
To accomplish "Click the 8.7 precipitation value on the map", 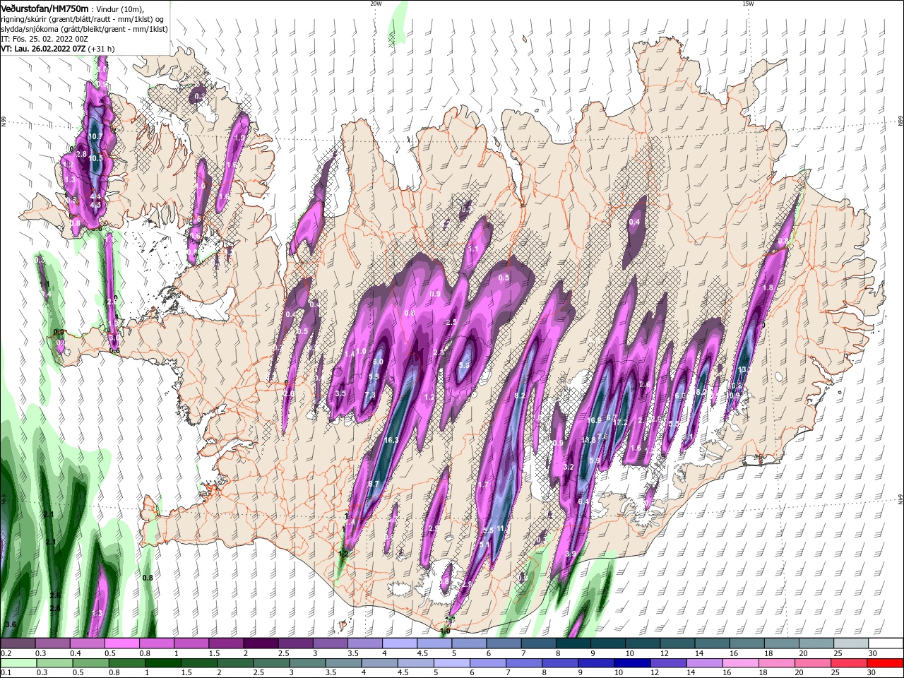I will (374, 484).
